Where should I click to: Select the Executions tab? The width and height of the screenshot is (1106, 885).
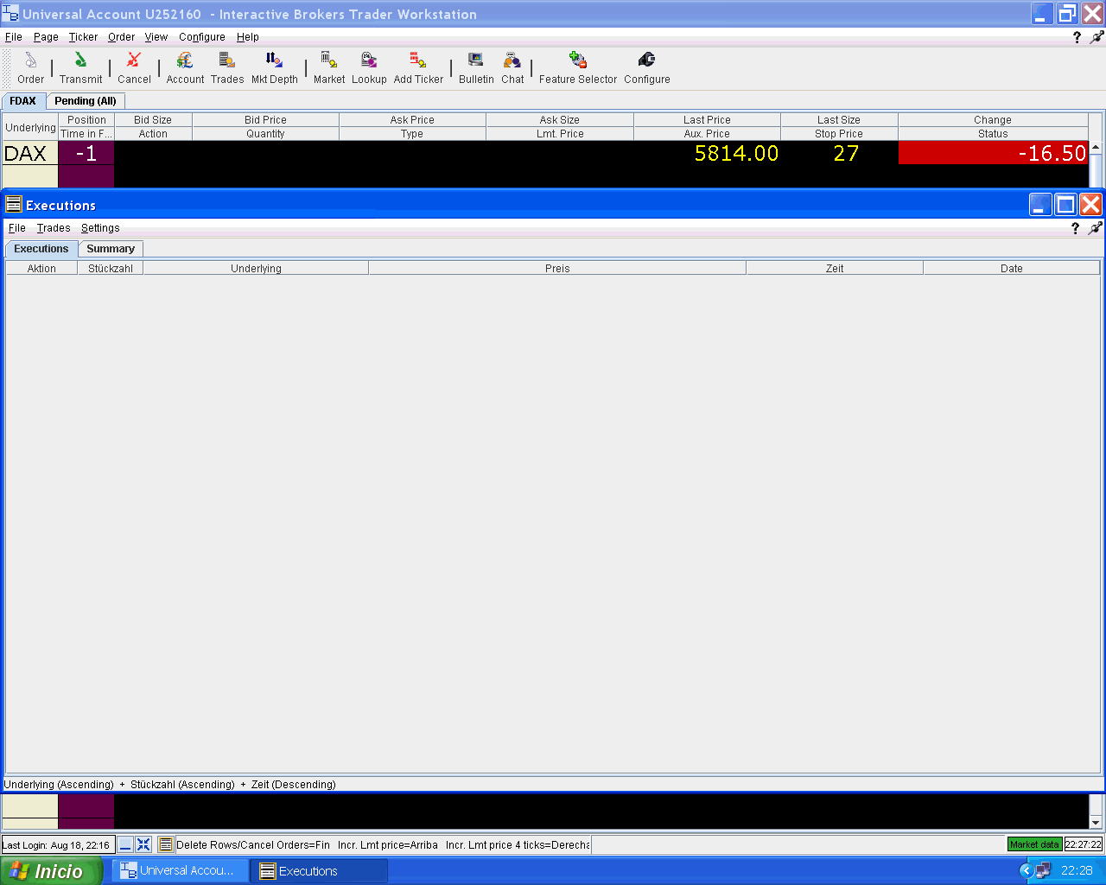[x=41, y=249]
